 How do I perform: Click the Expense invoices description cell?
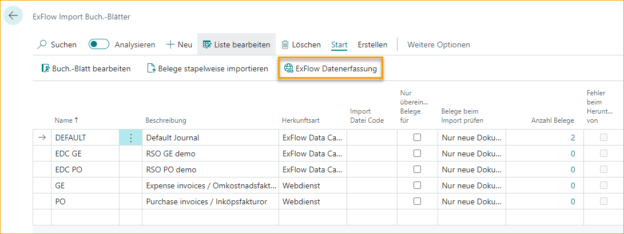pos(210,185)
